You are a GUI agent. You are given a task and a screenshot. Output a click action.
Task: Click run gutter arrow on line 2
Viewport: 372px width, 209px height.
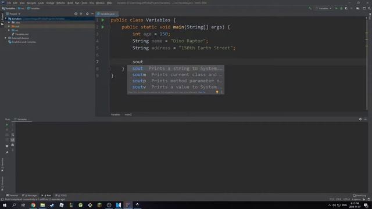pyautogui.click(x=103, y=27)
